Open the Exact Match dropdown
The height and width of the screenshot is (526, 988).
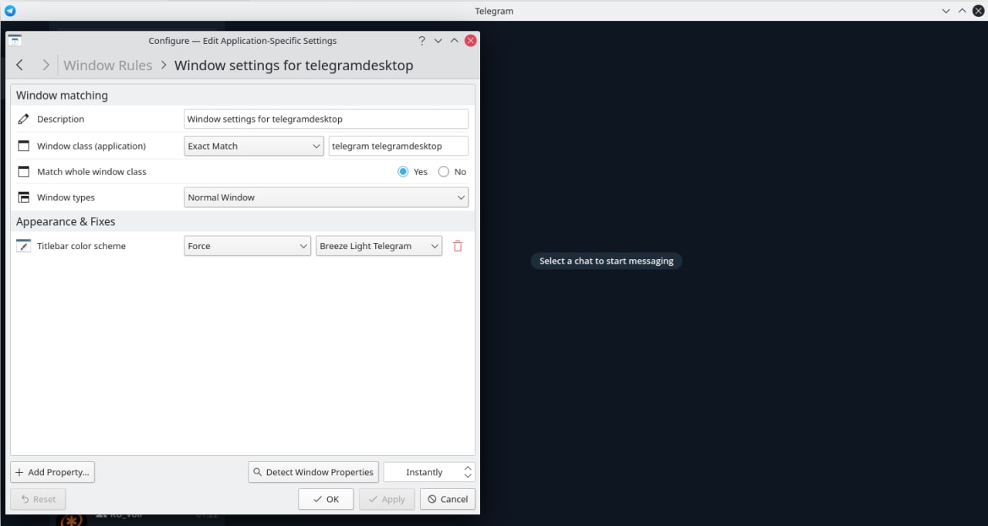253,146
